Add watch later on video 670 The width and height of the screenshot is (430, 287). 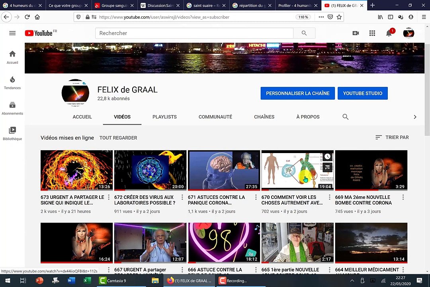click(x=327, y=157)
